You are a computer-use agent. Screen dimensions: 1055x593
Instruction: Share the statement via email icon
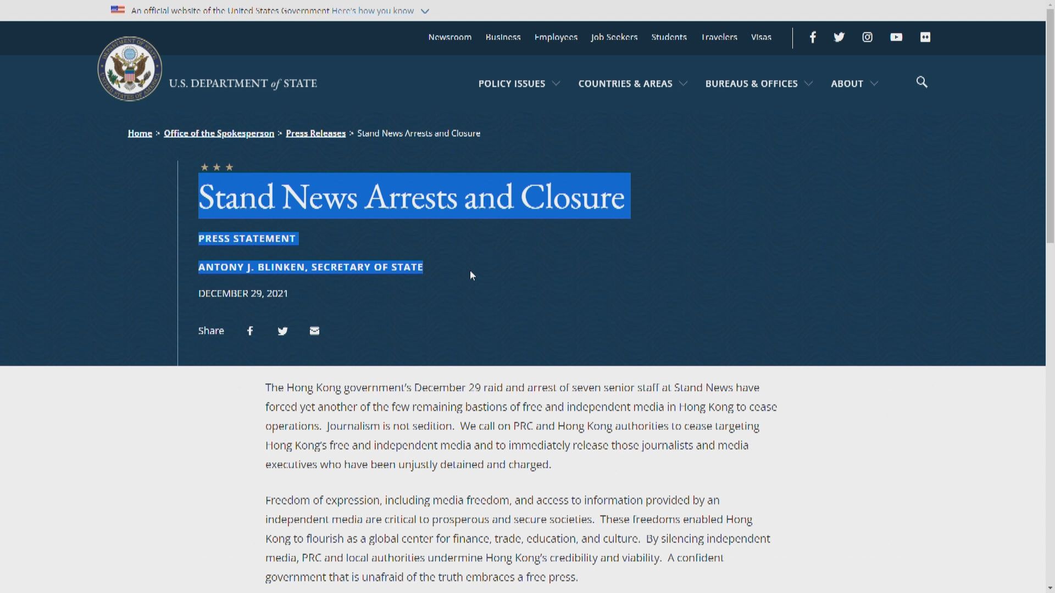[x=314, y=331]
